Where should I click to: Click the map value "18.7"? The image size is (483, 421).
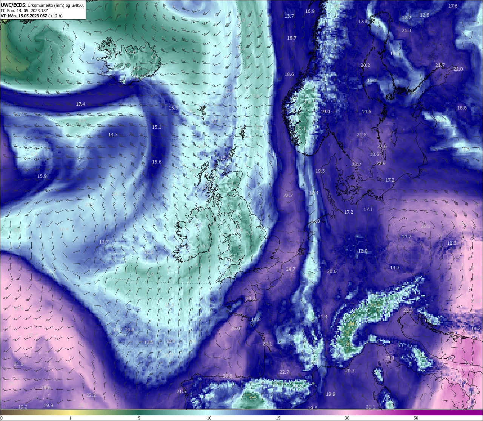292,38
